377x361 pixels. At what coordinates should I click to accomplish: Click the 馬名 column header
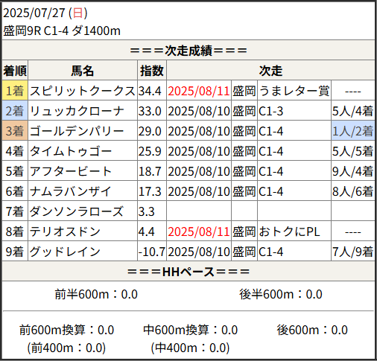[x=83, y=71]
